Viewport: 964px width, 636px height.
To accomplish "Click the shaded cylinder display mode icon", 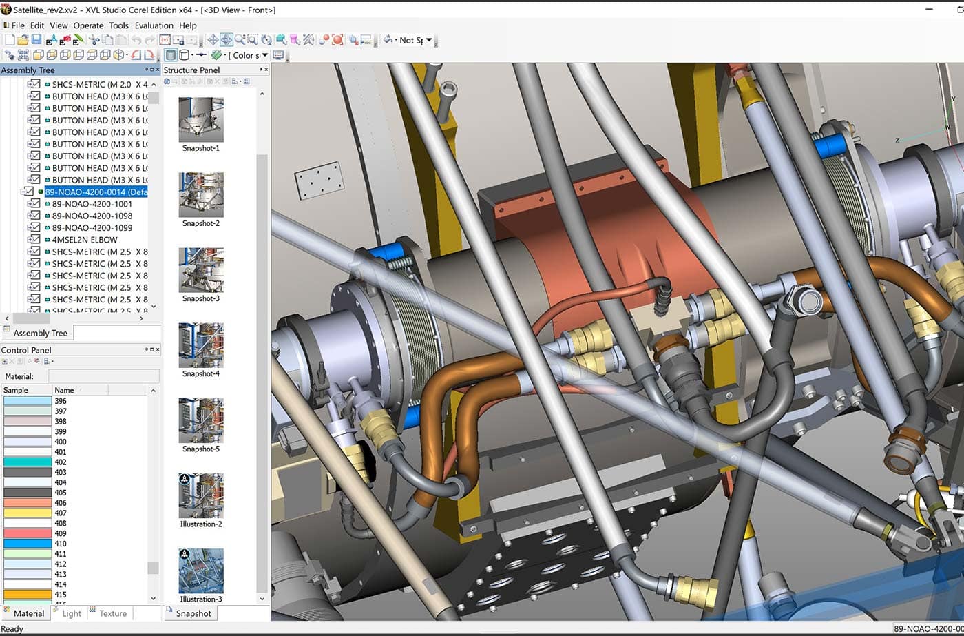I will [171, 55].
